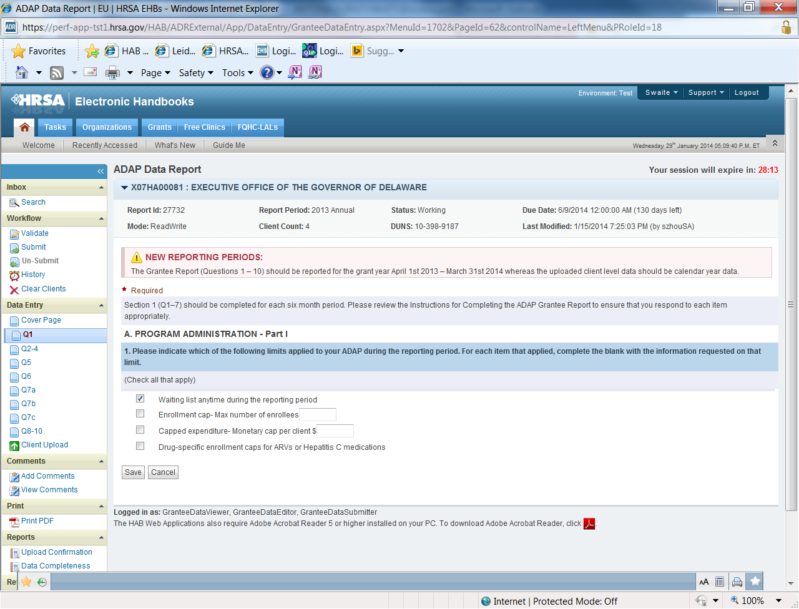Open the Recently Accessed link

105,145
